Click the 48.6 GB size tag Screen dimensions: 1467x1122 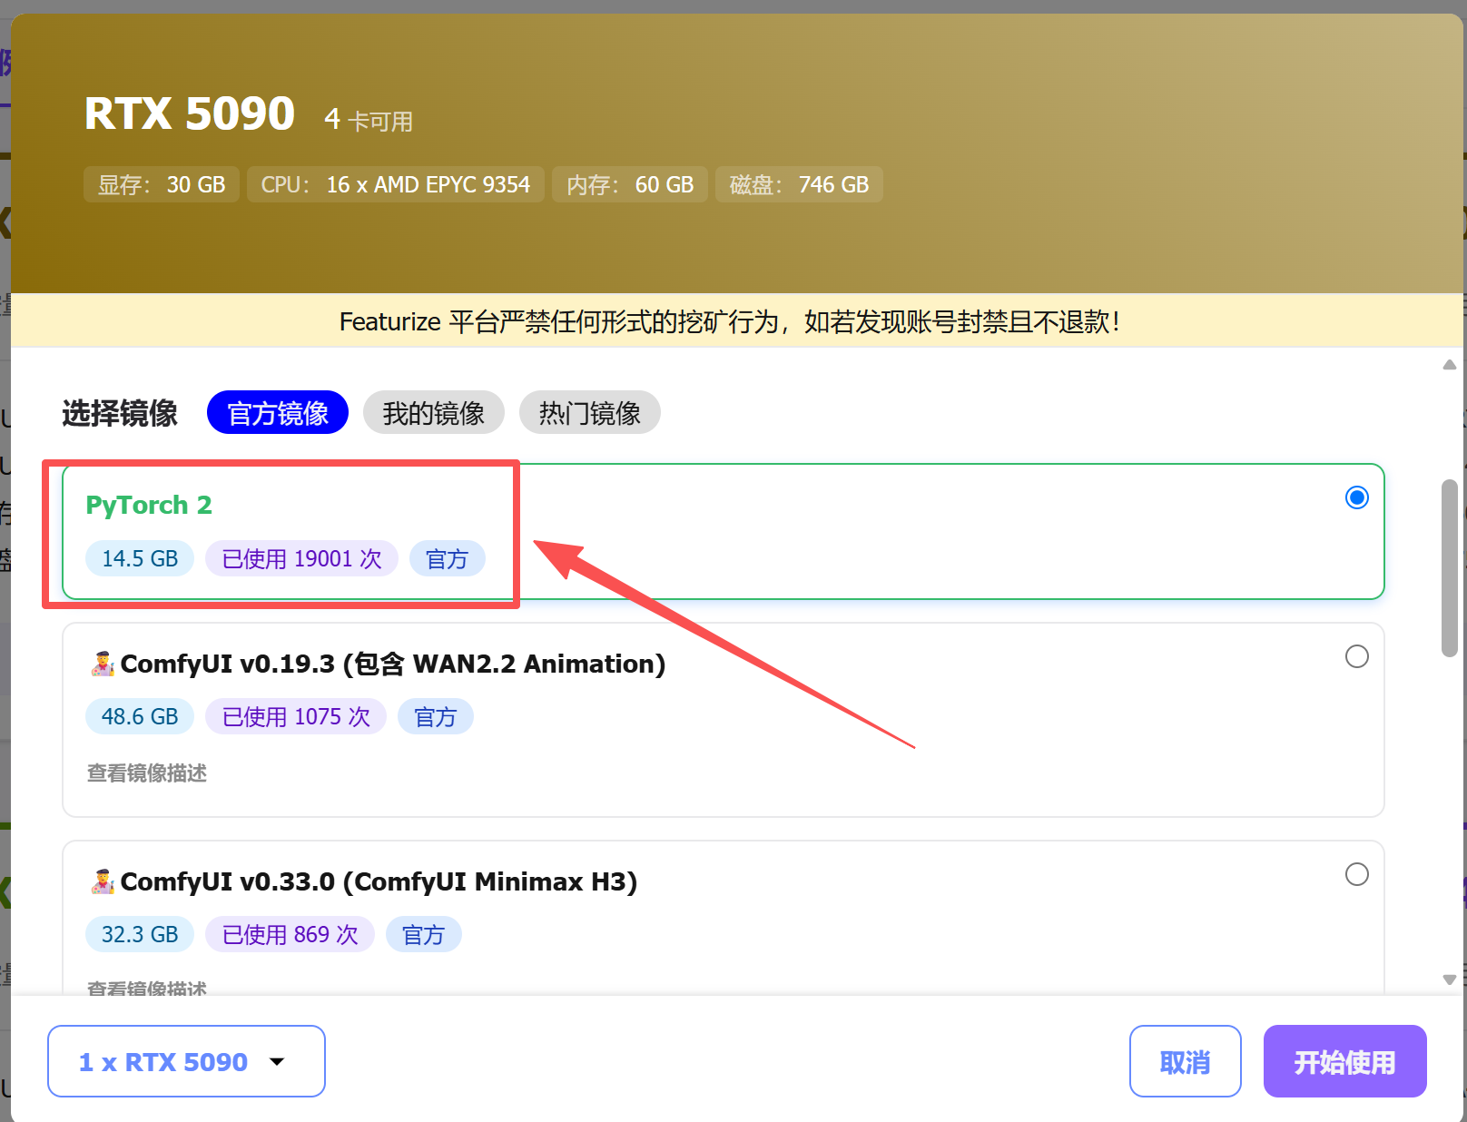pyautogui.click(x=140, y=716)
